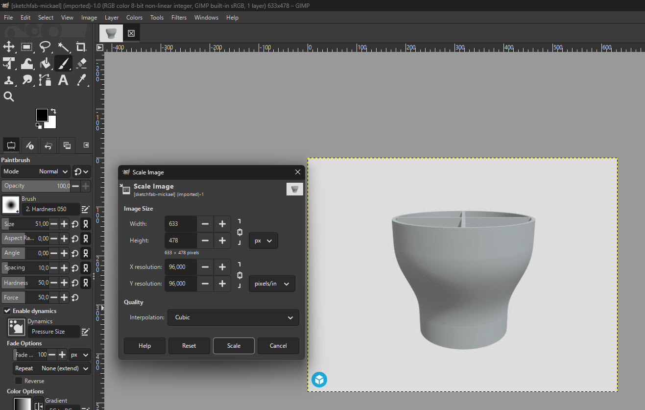Enable the Reverse fade checkbox
This screenshot has width=645, height=410.
pos(19,381)
